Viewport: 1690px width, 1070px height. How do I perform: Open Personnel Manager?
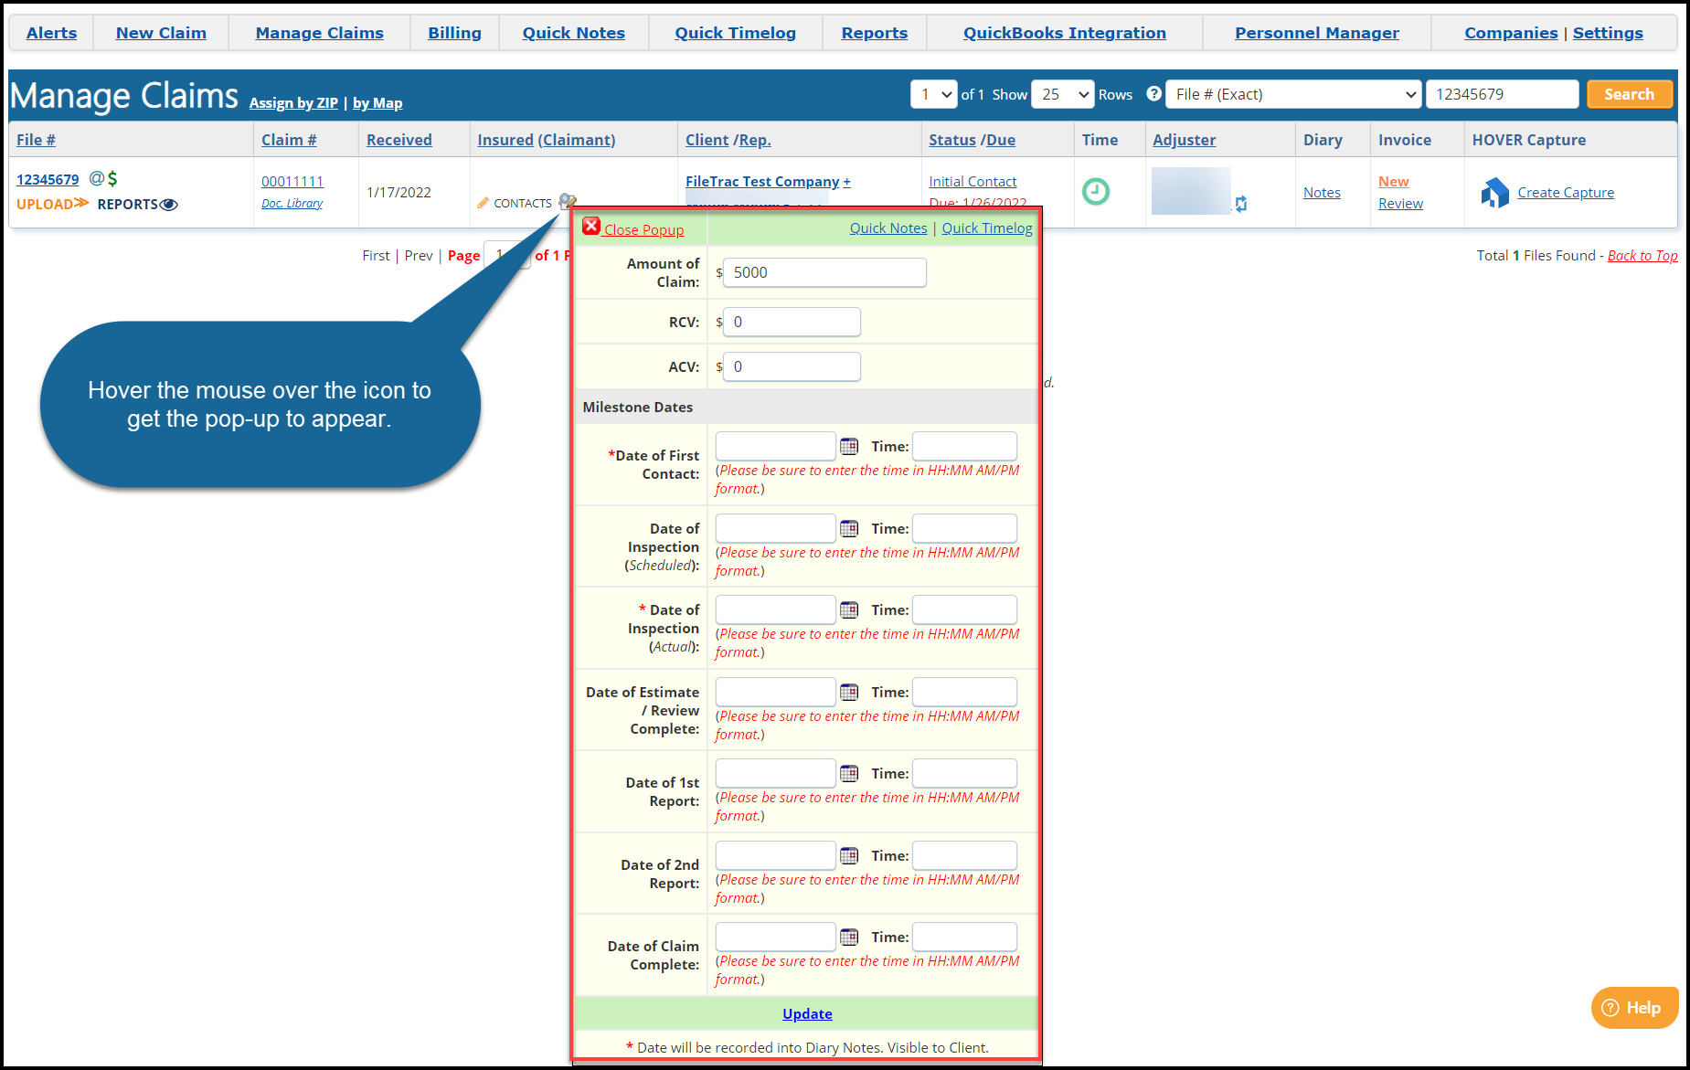(1316, 33)
